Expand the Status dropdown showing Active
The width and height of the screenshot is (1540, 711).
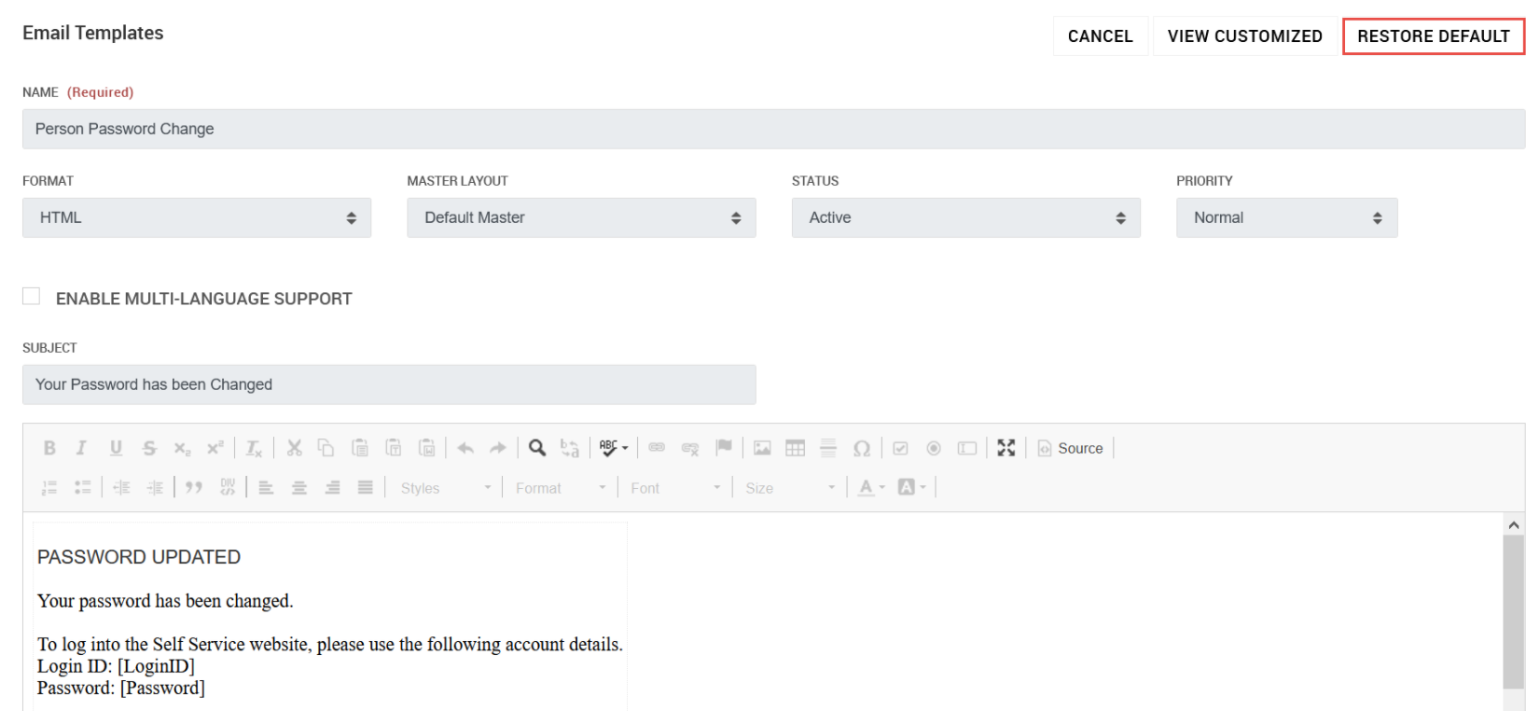coord(965,217)
